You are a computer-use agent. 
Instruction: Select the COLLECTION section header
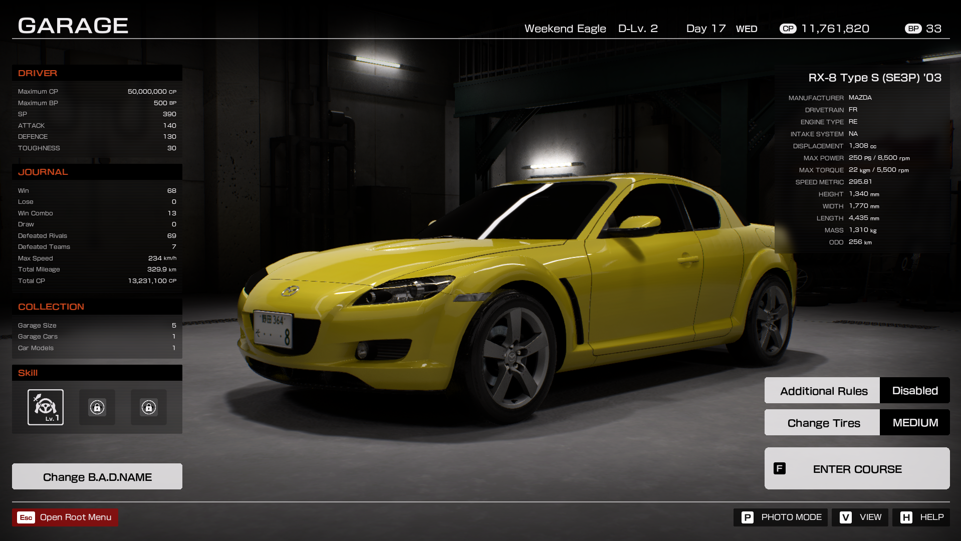point(97,307)
